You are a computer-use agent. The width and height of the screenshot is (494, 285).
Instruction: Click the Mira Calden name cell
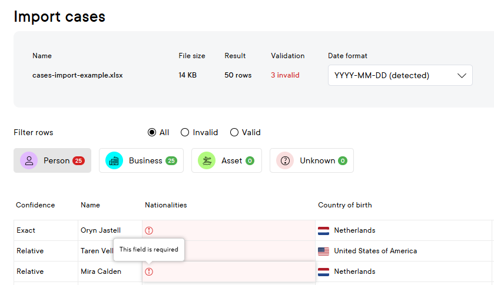101,271
